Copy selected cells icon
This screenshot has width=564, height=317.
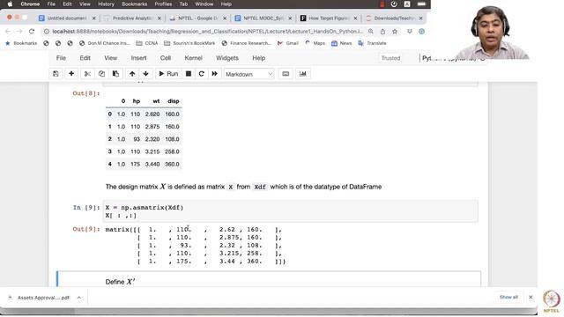click(101, 74)
